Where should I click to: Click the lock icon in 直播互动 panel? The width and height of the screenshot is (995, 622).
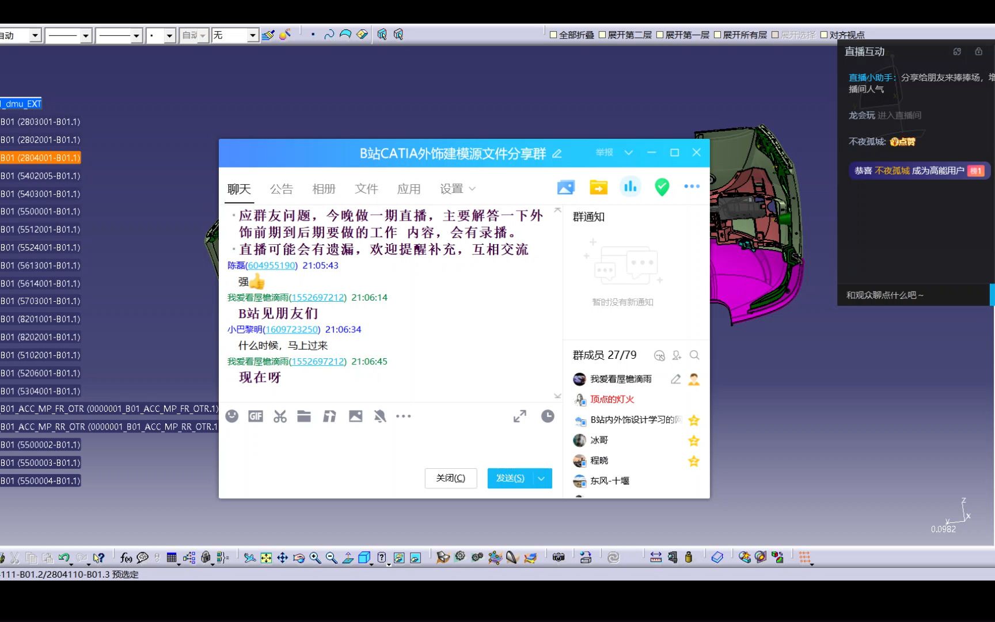(978, 52)
